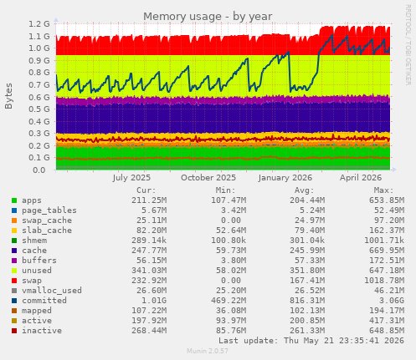This screenshot has width=416, height=360.
Task: Click the Max: column header
Action: (383, 190)
